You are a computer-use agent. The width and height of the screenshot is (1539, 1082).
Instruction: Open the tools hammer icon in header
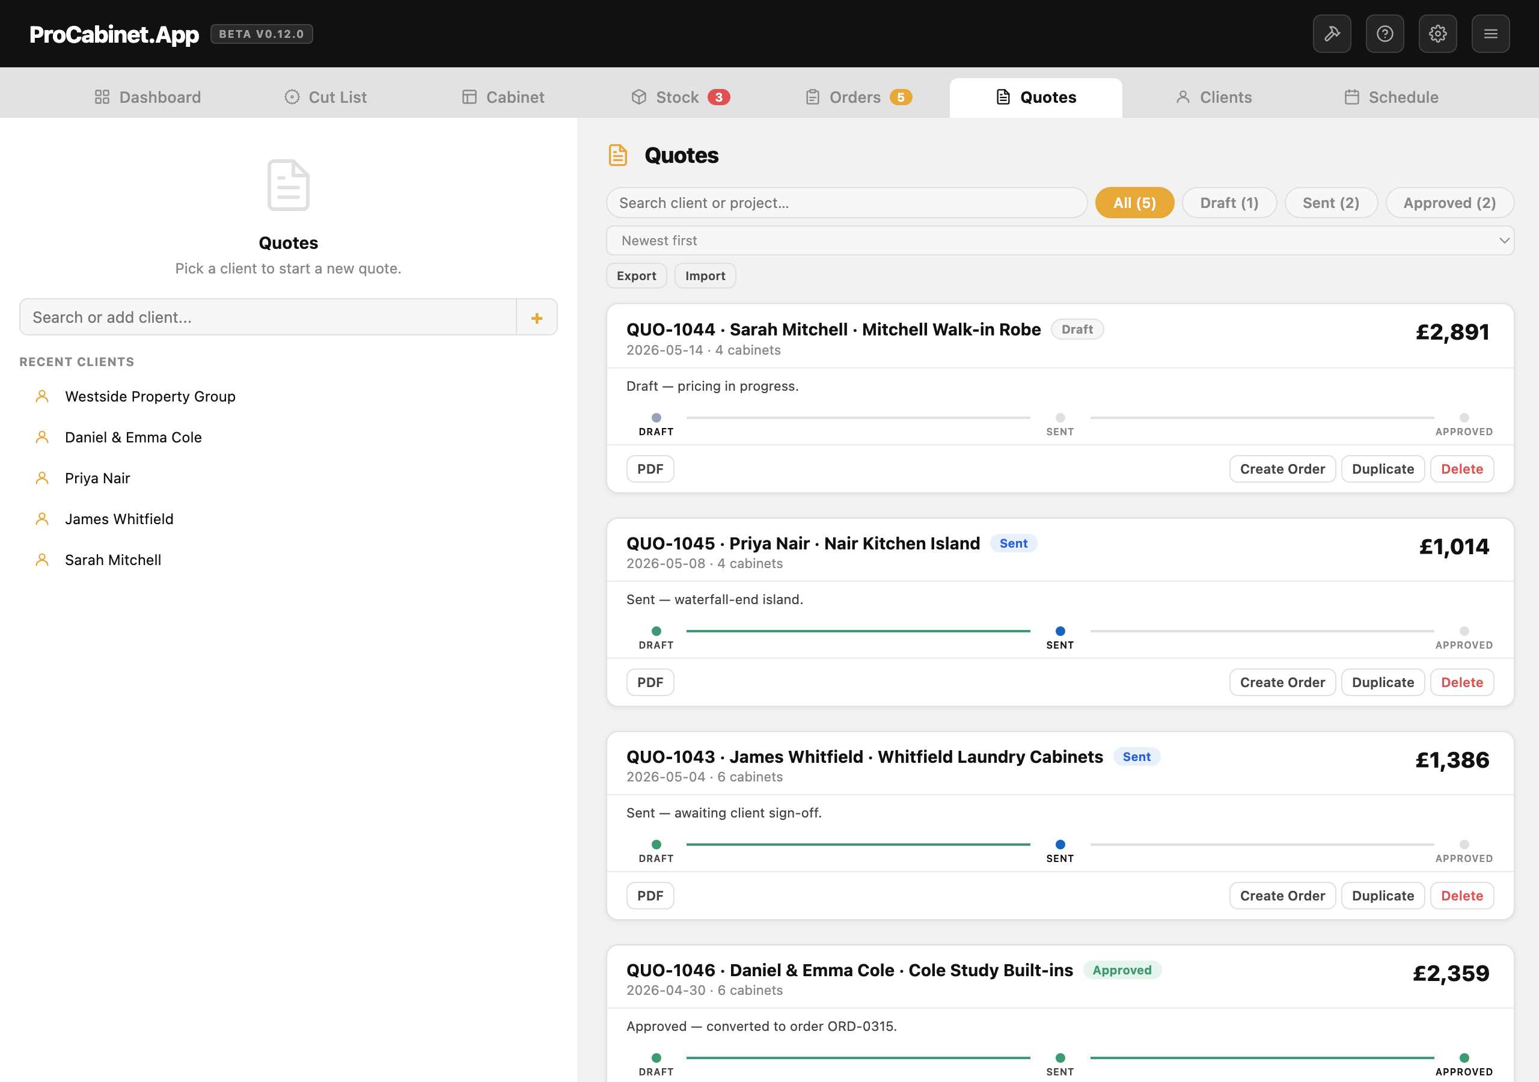click(1332, 34)
